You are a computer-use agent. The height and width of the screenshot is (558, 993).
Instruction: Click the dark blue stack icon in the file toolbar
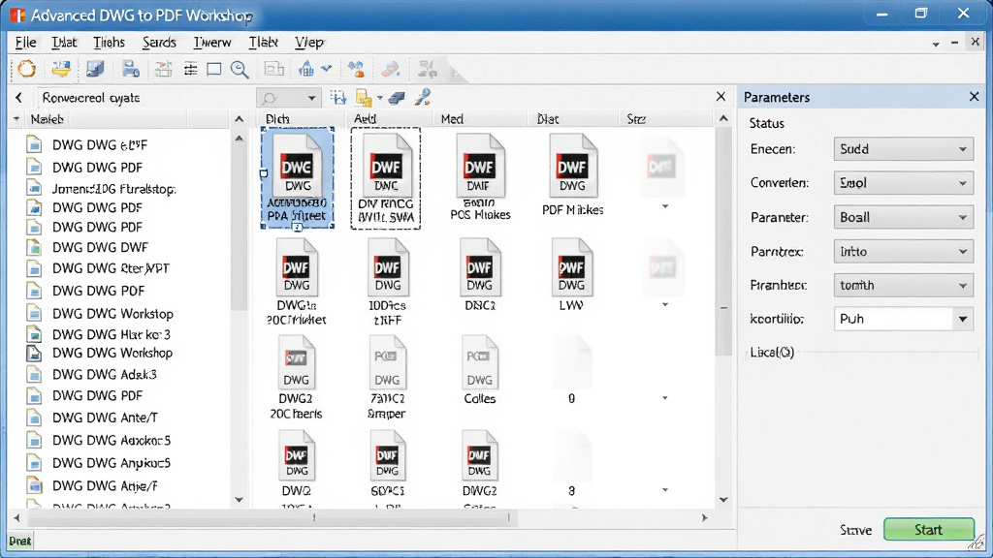pos(397,98)
